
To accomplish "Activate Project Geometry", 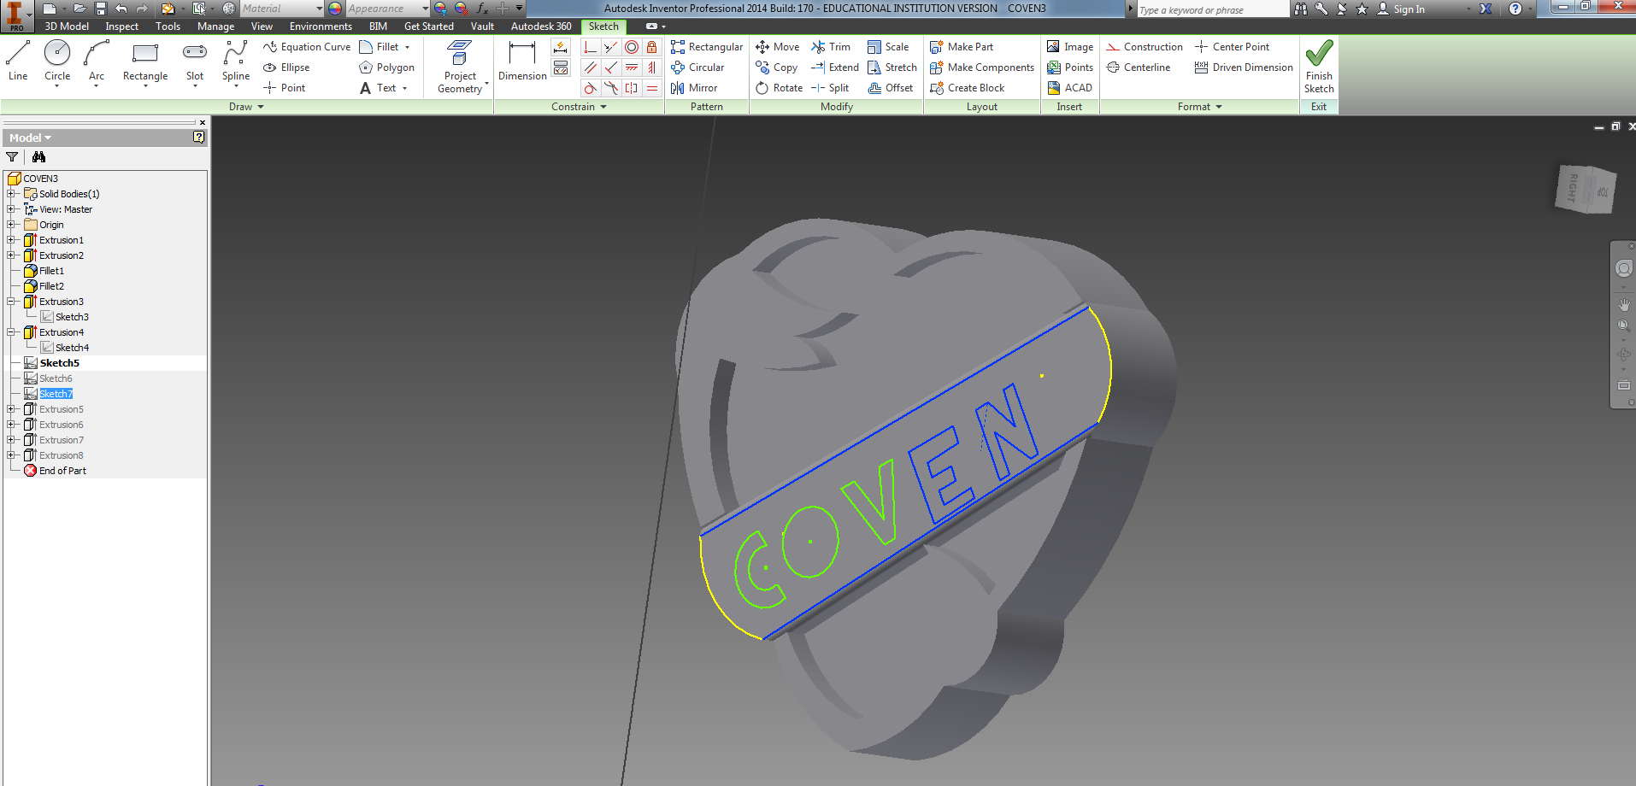I will point(460,67).
